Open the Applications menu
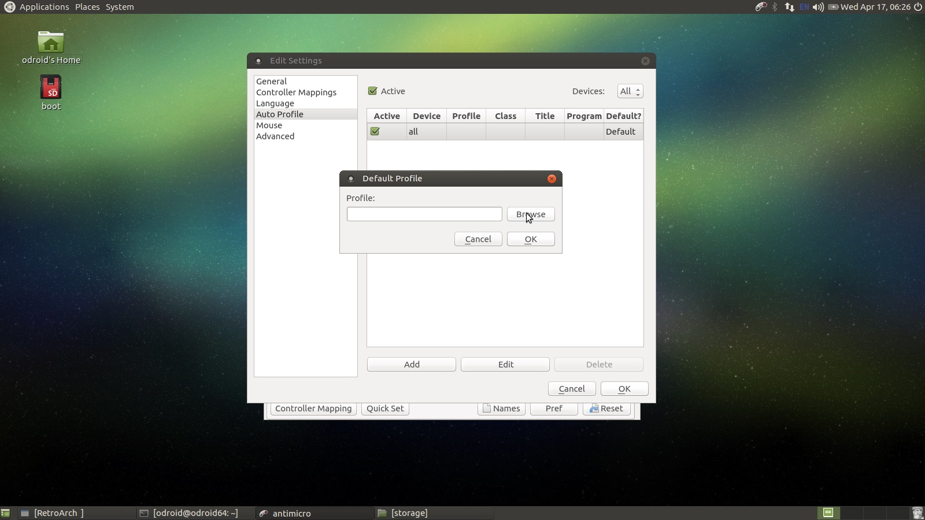925x520 pixels. pyautogui.click(x=44, y=7)
